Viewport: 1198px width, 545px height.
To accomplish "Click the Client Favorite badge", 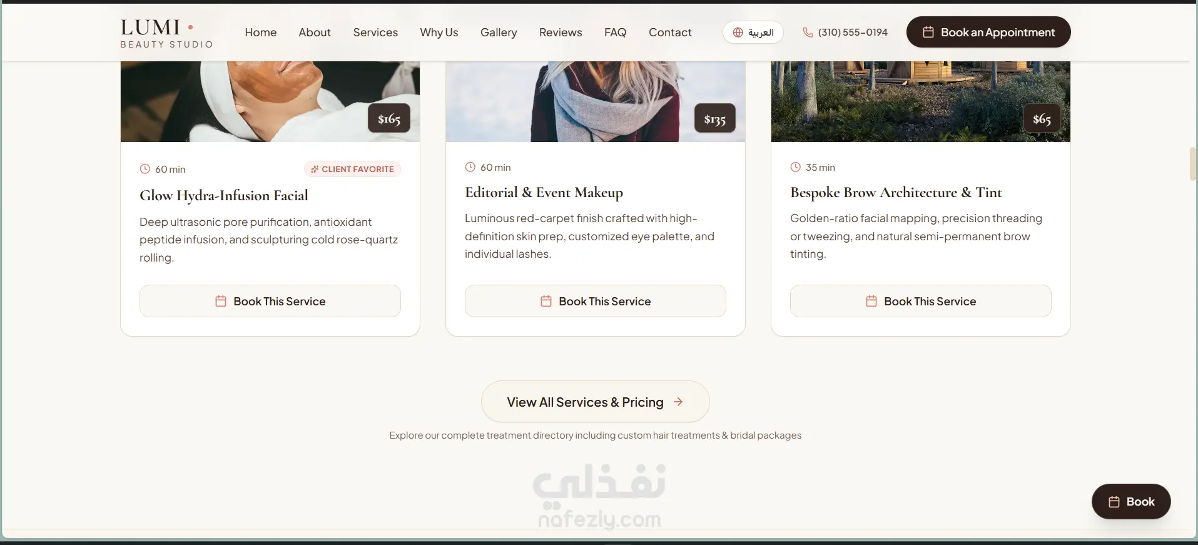I will pyautogui.click(x=352, y=169).
